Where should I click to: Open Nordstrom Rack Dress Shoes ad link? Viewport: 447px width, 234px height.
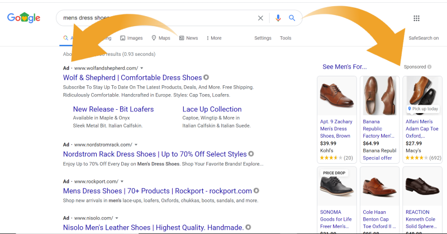[155, 154]
